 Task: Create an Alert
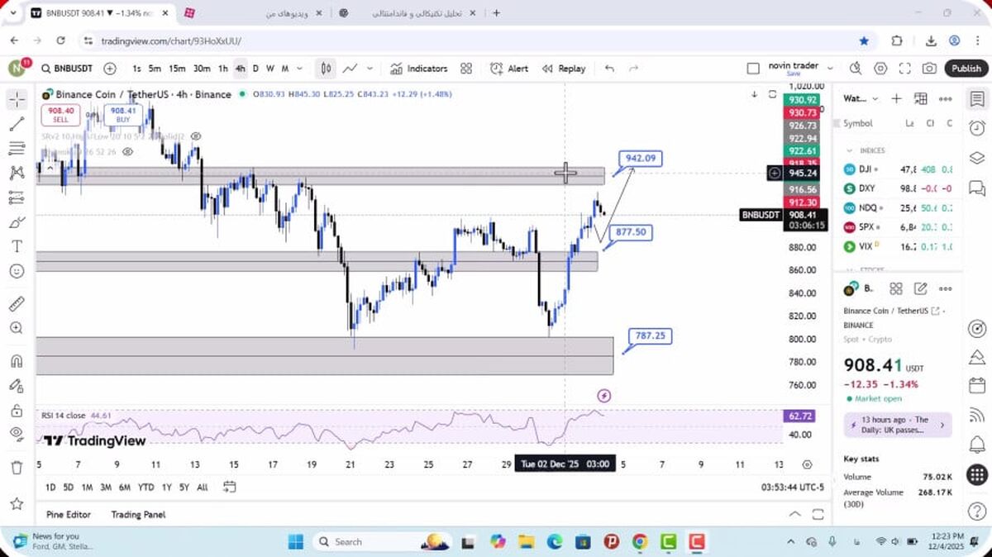509,69
